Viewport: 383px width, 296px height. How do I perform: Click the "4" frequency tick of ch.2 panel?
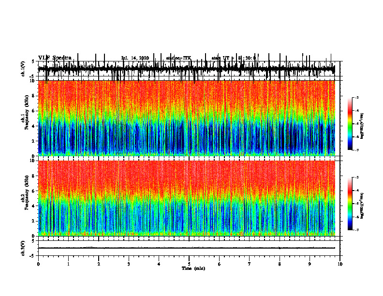[34, 206]
